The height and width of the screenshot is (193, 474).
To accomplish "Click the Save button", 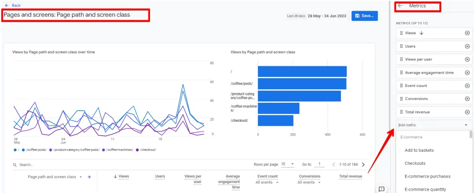I will point(365,16).
